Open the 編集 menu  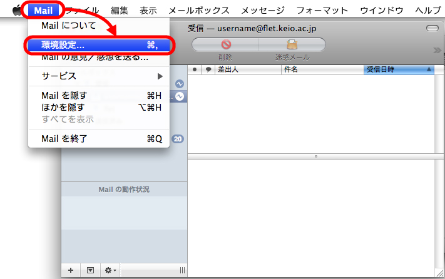[119, 11]
